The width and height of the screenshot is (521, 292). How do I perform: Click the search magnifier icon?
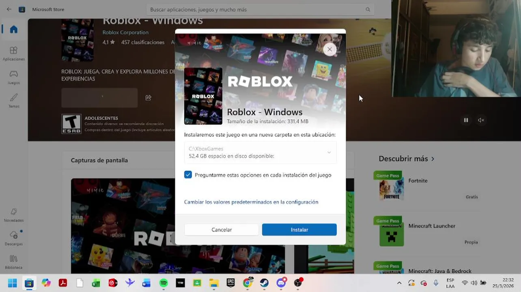pos(368,9)
